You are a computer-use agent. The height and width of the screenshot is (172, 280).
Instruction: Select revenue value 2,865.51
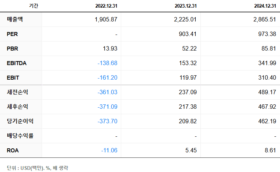coord(265,19)
